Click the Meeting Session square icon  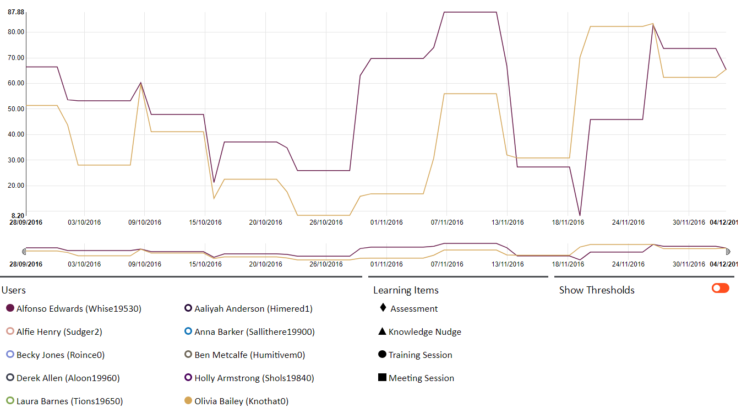tap(382, 378)
